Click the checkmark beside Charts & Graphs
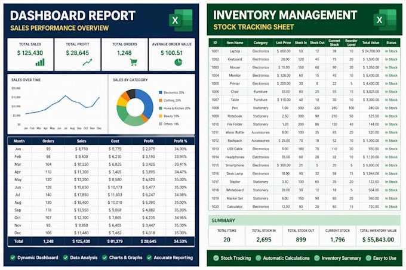Image resolution: width=406 pixels, height=270 pixels. [x=104, y=257]
